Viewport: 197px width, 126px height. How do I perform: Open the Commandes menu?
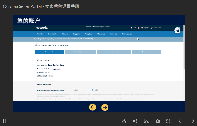click(x=53, y=34)
